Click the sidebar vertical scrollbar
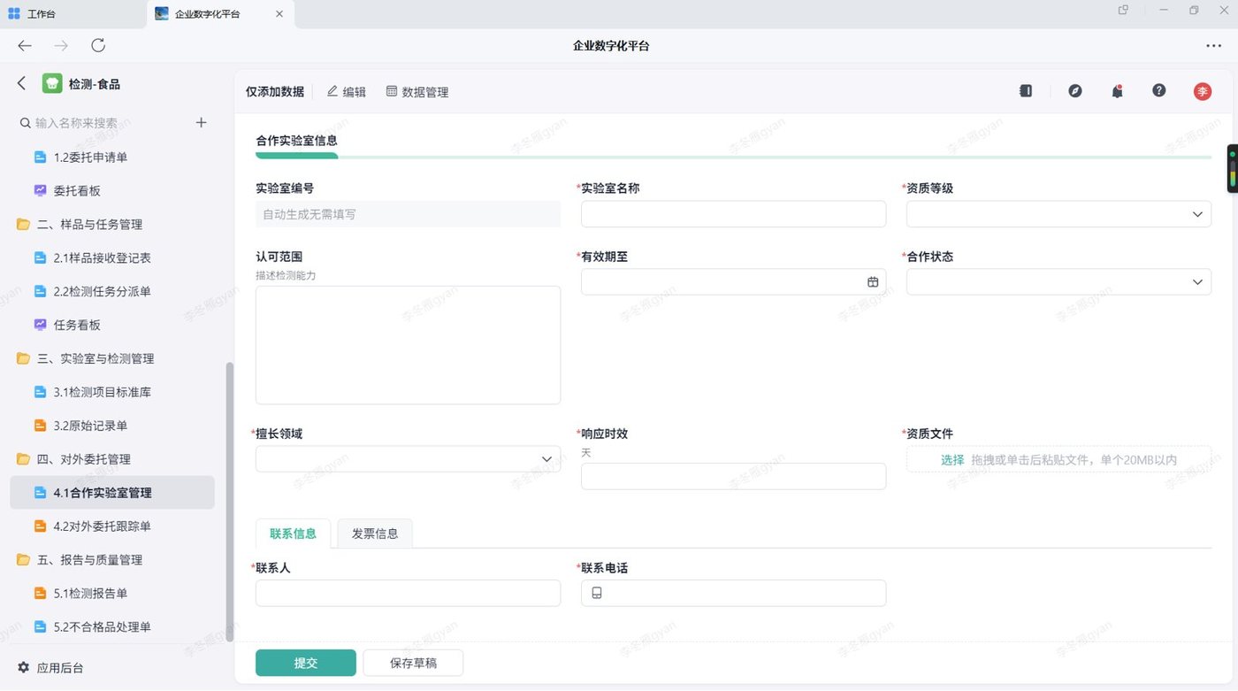The image size is (1238, 691). pos(230,501)
